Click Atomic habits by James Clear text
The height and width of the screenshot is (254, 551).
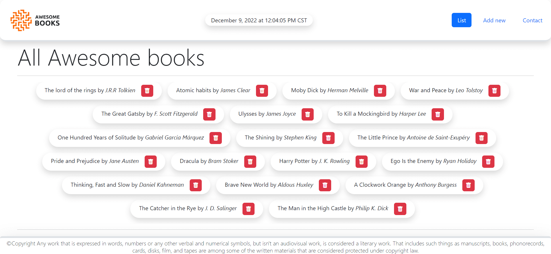213,90
